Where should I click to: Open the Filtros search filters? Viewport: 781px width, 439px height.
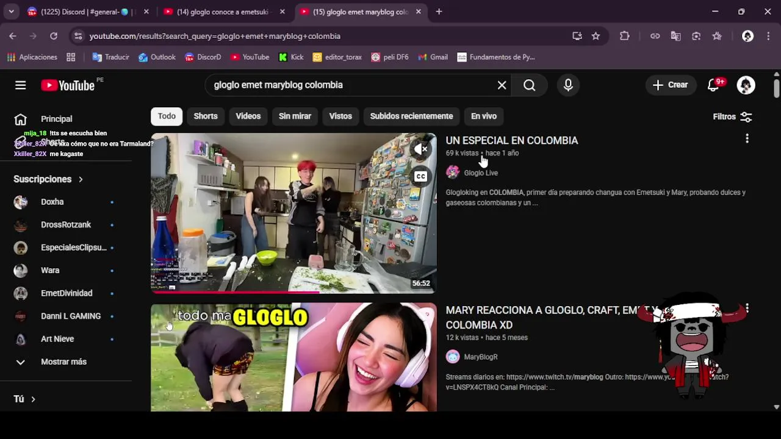tap(732, 116)
